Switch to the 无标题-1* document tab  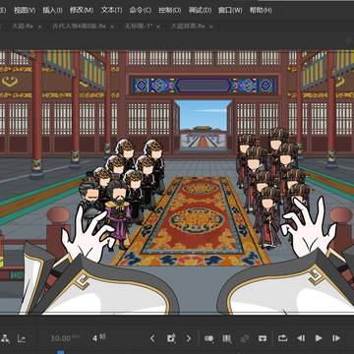139,27
